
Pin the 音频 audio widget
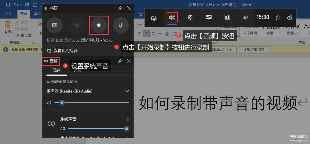pyautogui.click(x=120, y=61)
